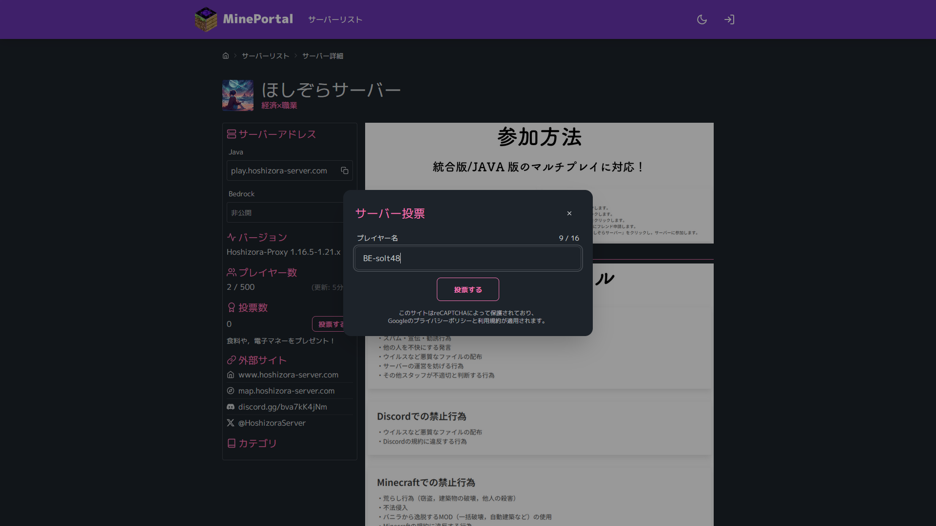Click the サーバー詳細 breadcrumb item

pos(322,56)
